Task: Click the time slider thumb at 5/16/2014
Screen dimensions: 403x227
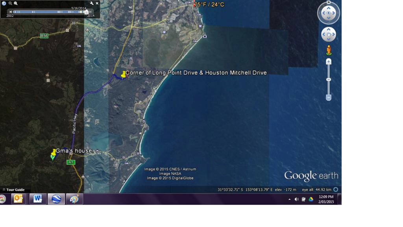Action: [87, 12]
